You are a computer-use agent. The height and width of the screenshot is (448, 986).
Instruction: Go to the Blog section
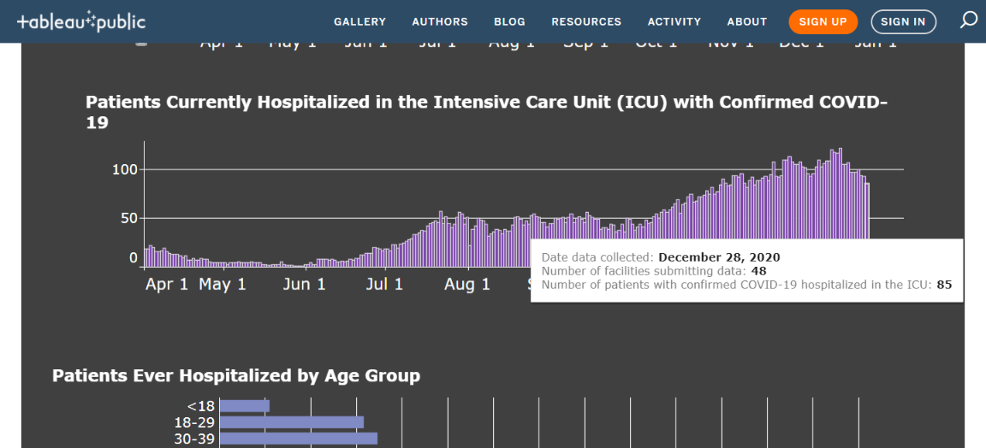(510, 22)
